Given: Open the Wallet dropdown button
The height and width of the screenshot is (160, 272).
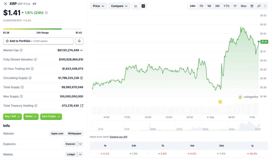Looking at the screenshot, I should coord(31,116).
